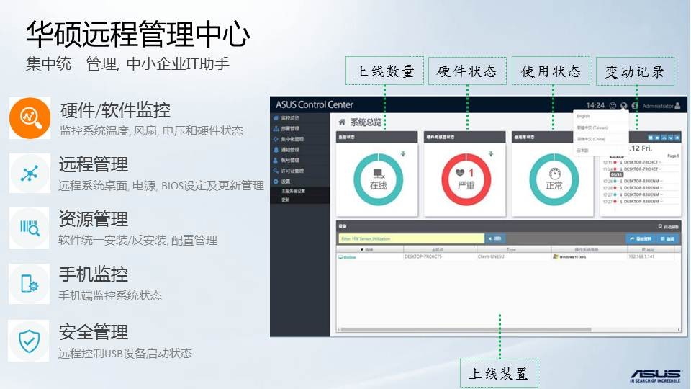Click the smiley feedback icon in header
The width and height of the screenshot is (691, 389).
pos(613,105)
